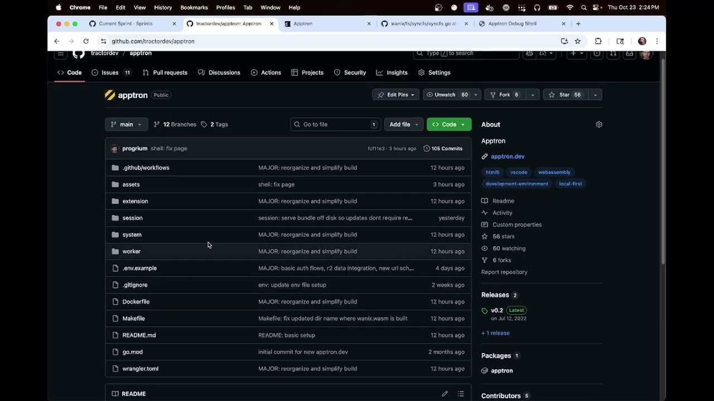Image resolution: width=714 pixels, height=401 pixels.
Task: Open the Report repository link
Action: tap(504, 272)
